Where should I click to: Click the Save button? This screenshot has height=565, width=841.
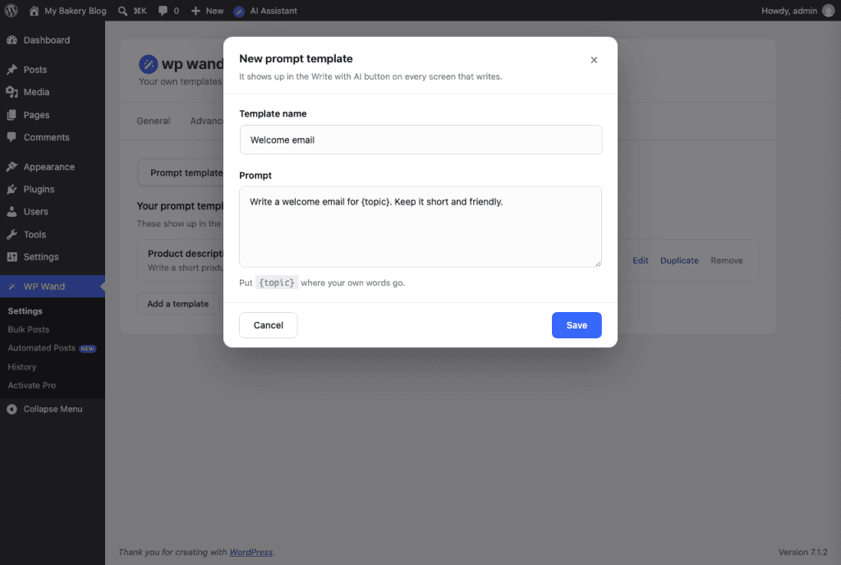tap(577, 325)
